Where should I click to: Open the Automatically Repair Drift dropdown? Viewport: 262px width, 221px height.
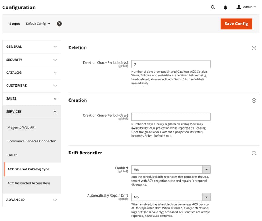coord(171,197)
